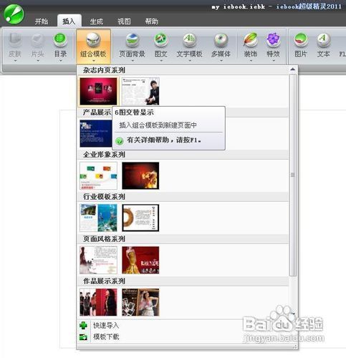Screen dimensions: 346x358
Task: Choose 快速导入 quick import option
Action: coord(106,325)
